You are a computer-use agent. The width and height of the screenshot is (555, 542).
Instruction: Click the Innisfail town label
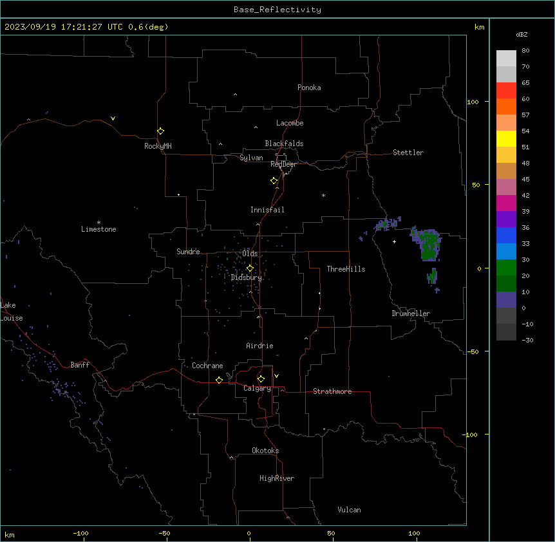267,210
